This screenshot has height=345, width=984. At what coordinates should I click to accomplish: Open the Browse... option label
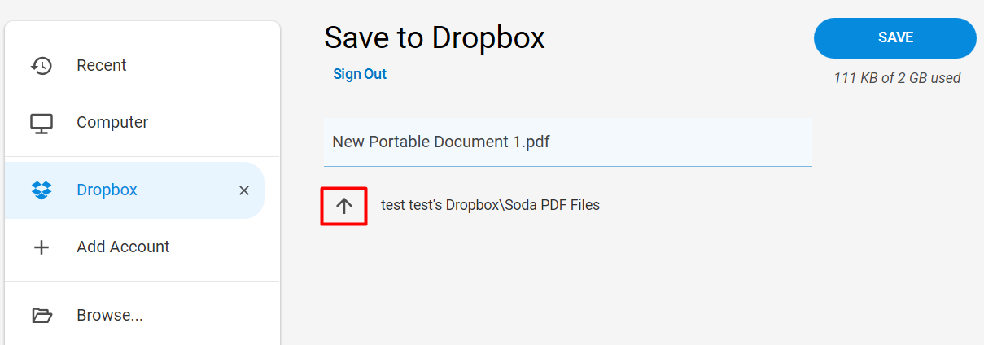[x=110, y=315]
